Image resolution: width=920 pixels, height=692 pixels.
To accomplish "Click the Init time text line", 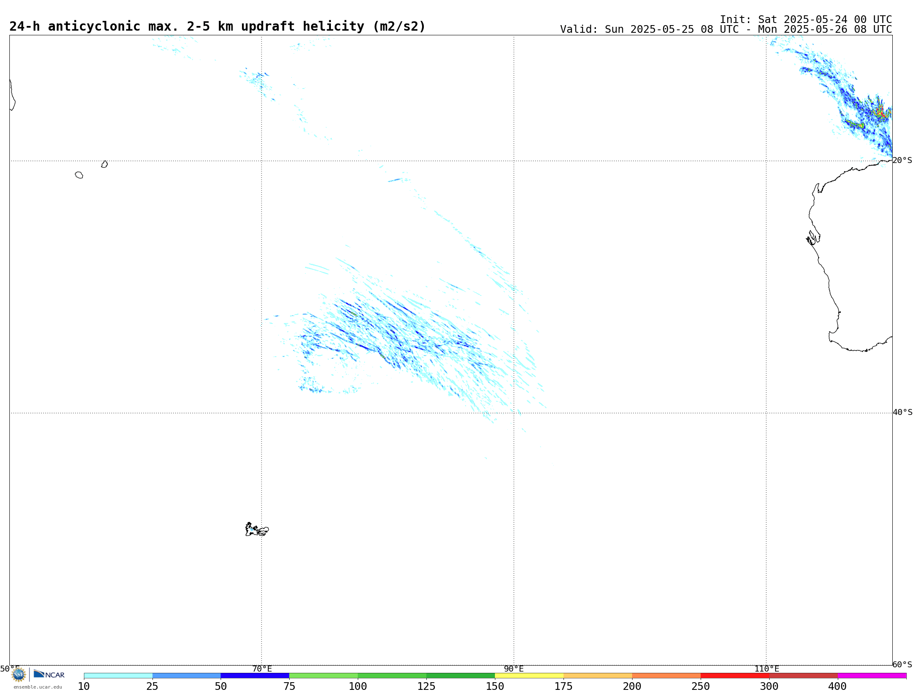I will [x=806, y=20].
